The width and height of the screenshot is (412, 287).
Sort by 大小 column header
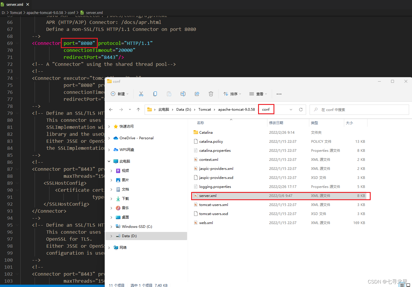349,123
